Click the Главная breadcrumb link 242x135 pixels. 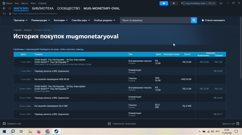point(17,30)
